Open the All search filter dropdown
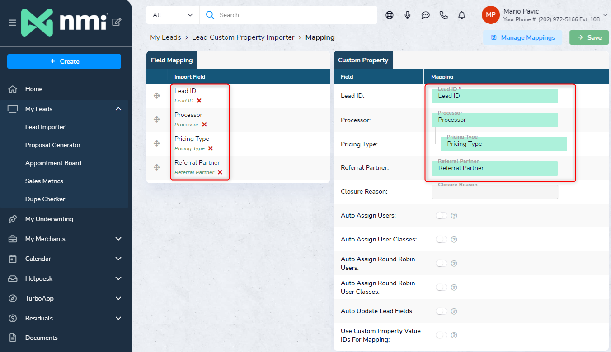Screen dimensions: 611x352 coord(173,15)
